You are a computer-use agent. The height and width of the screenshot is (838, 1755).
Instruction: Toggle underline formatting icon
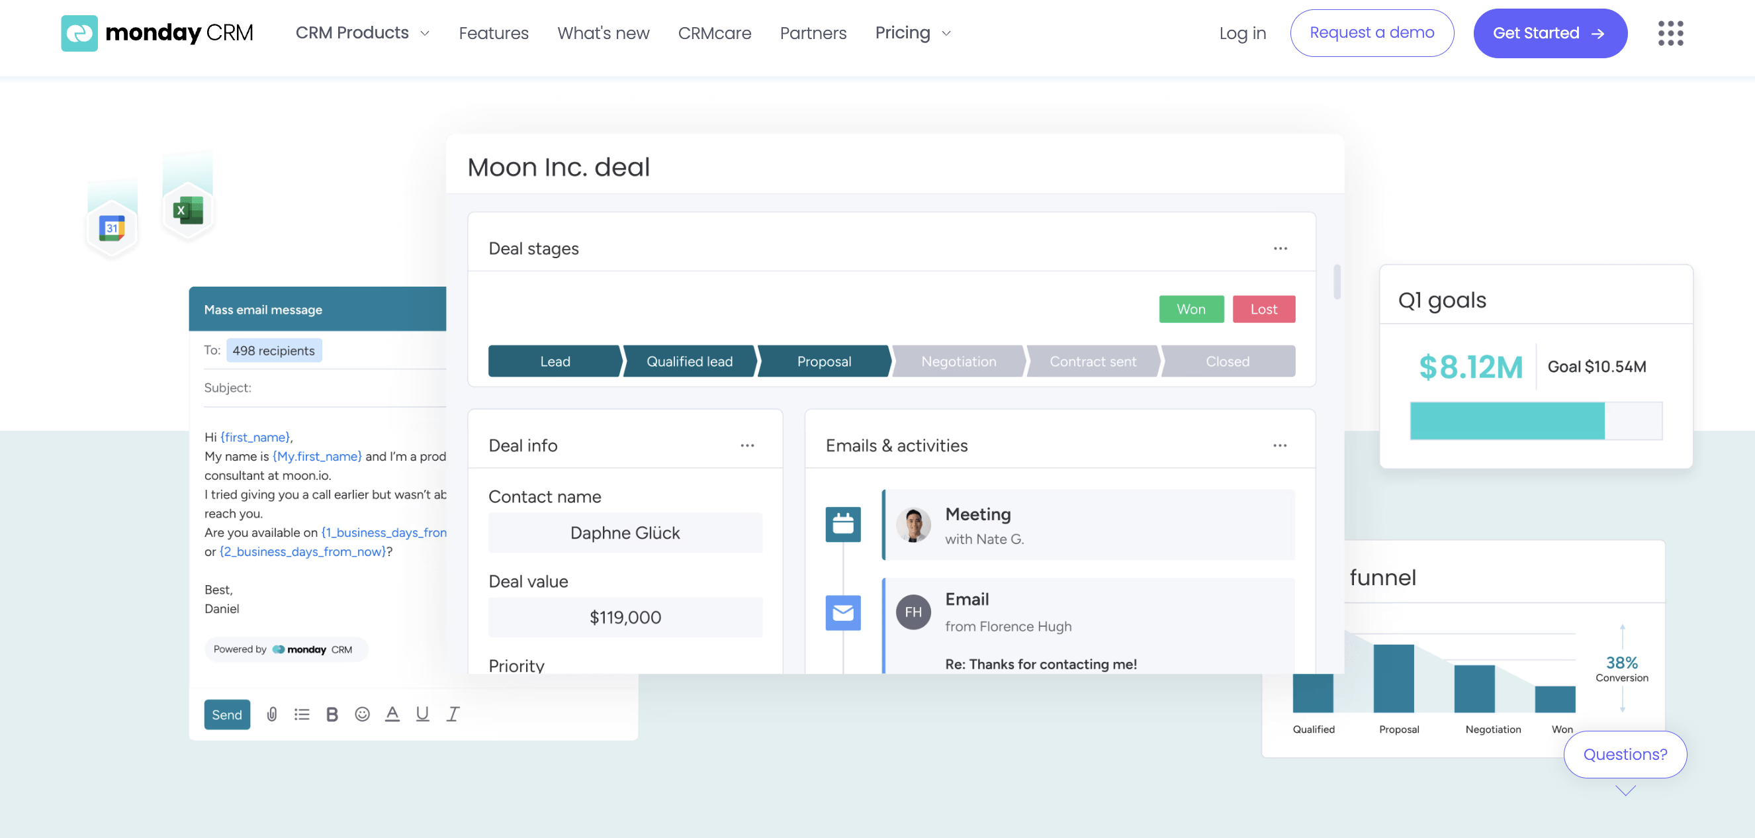point(422,714)
